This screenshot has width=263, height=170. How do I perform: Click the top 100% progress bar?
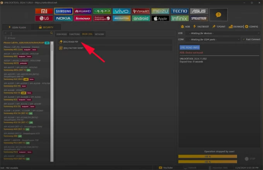click(208, 156)
